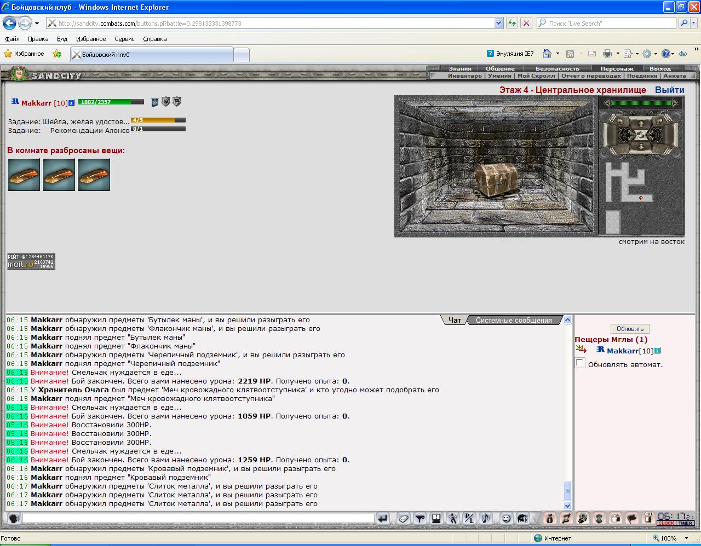Open browser Home page icon
This screenshot has width=701, height=546.
tap(547, 54)
